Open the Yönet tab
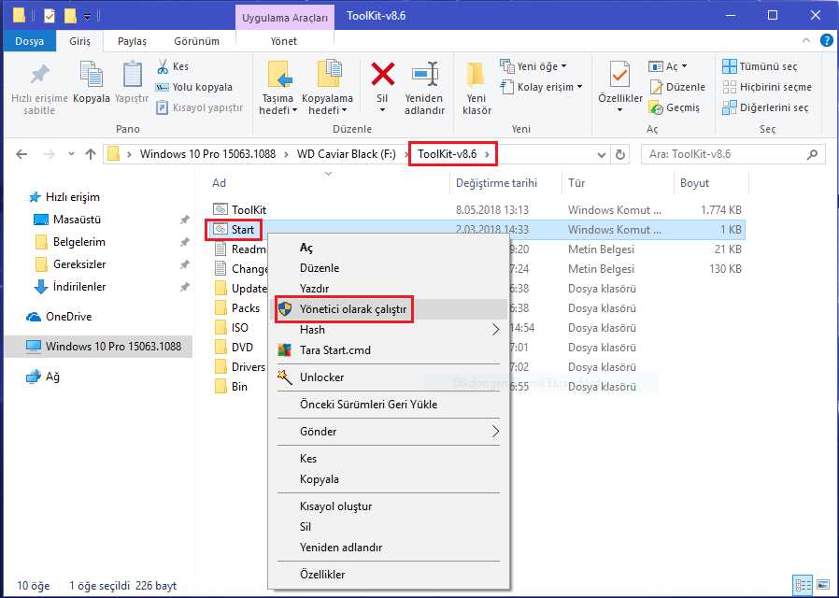Viewport: 839px width, 598px height. pos(284,41)
